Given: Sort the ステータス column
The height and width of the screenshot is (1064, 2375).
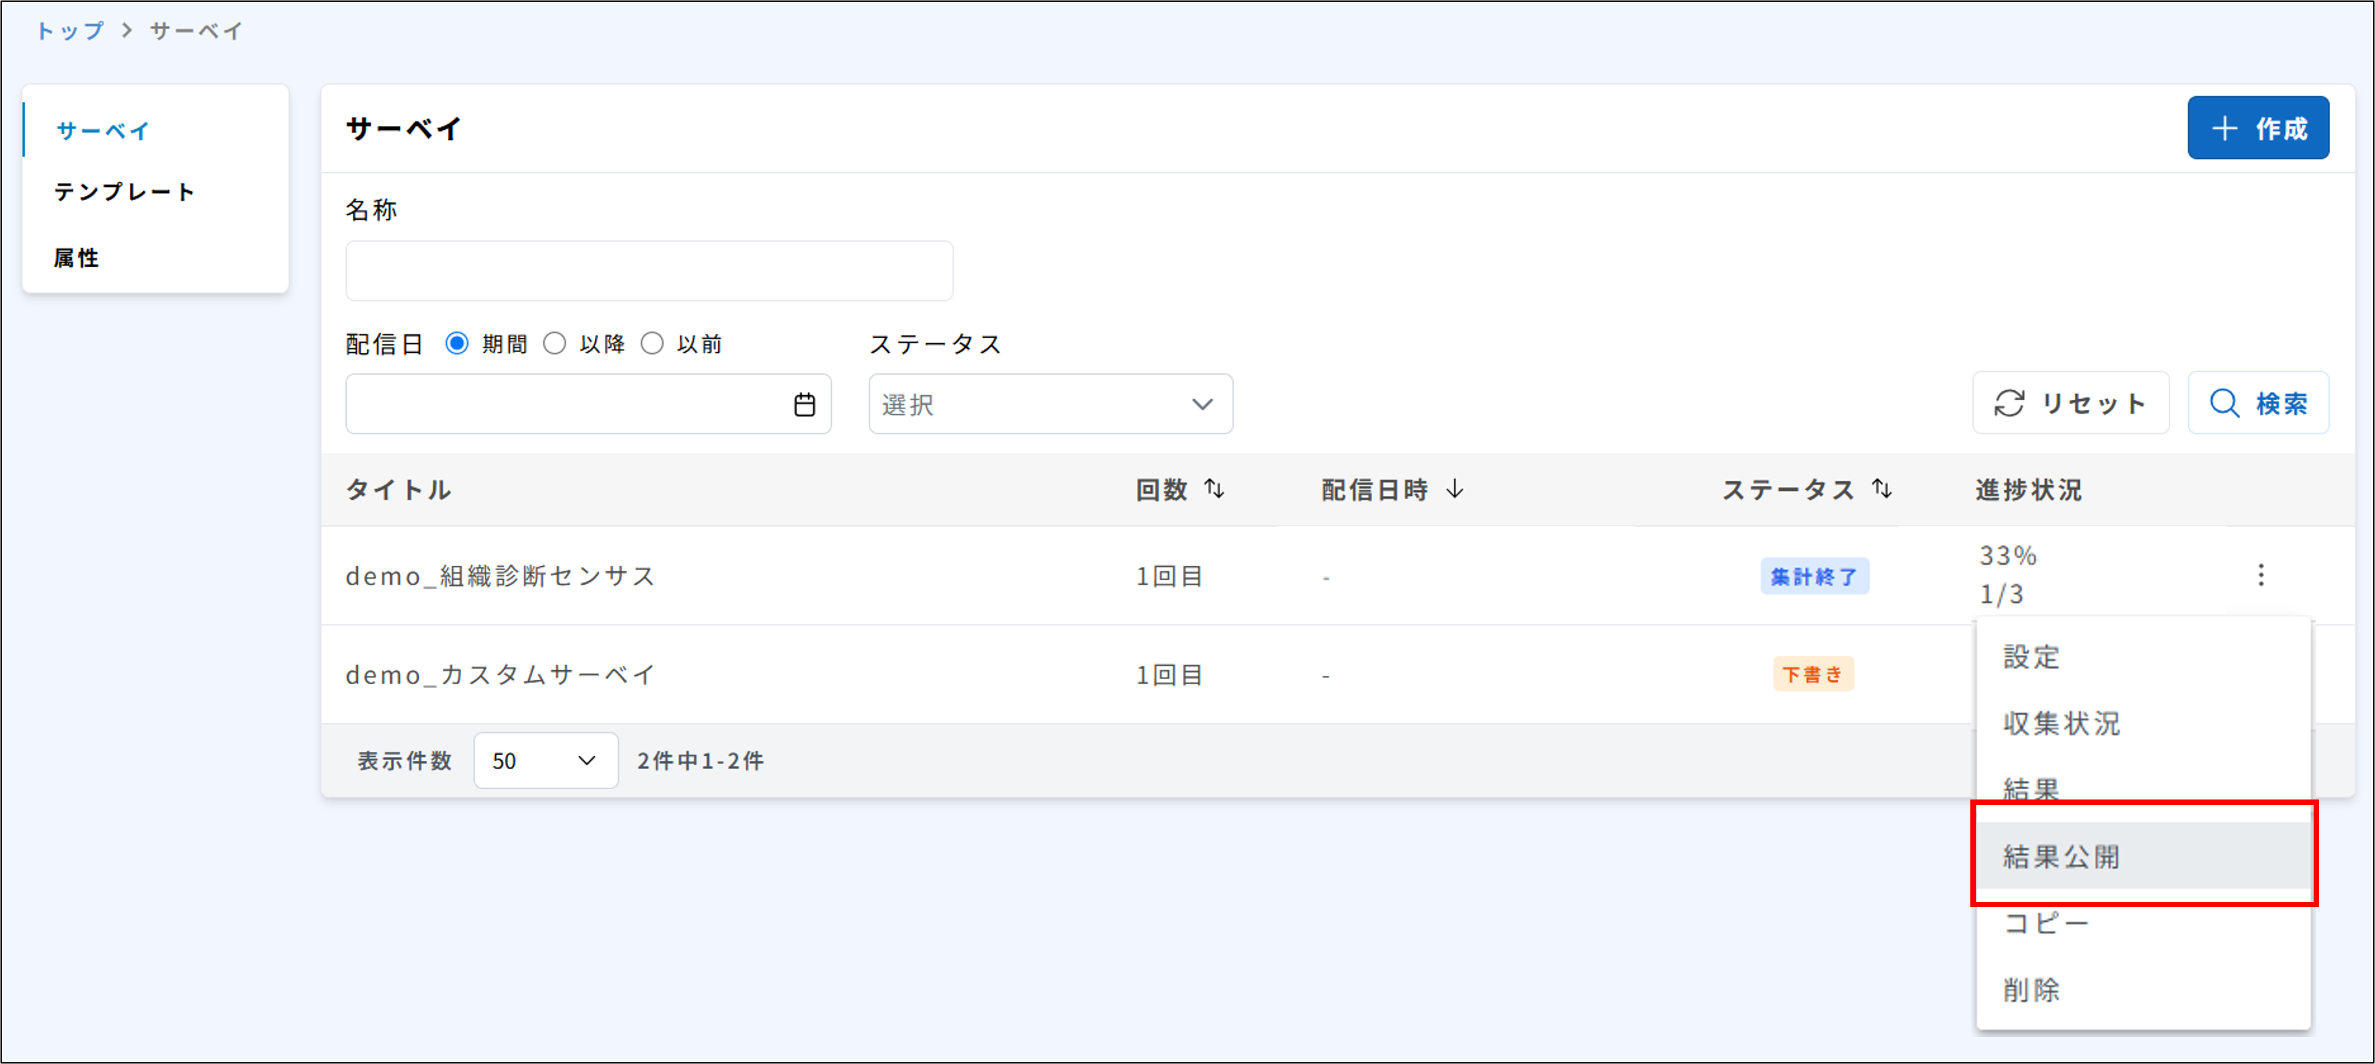Looking at the screenshot, I should [x=1881, y=490].
